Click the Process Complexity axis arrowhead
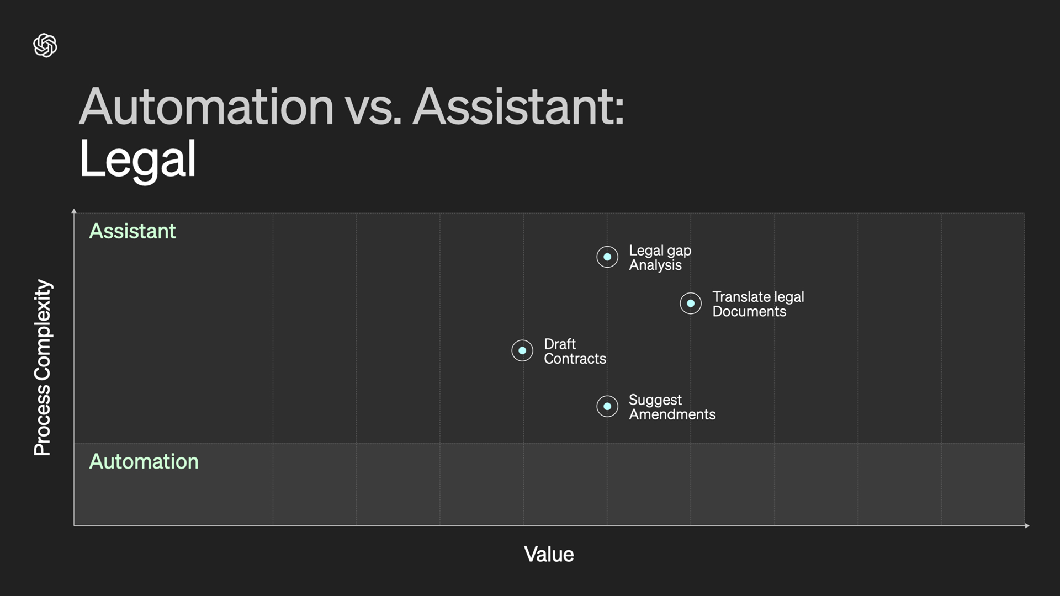The image size is (1060, 596). point(74,211)
